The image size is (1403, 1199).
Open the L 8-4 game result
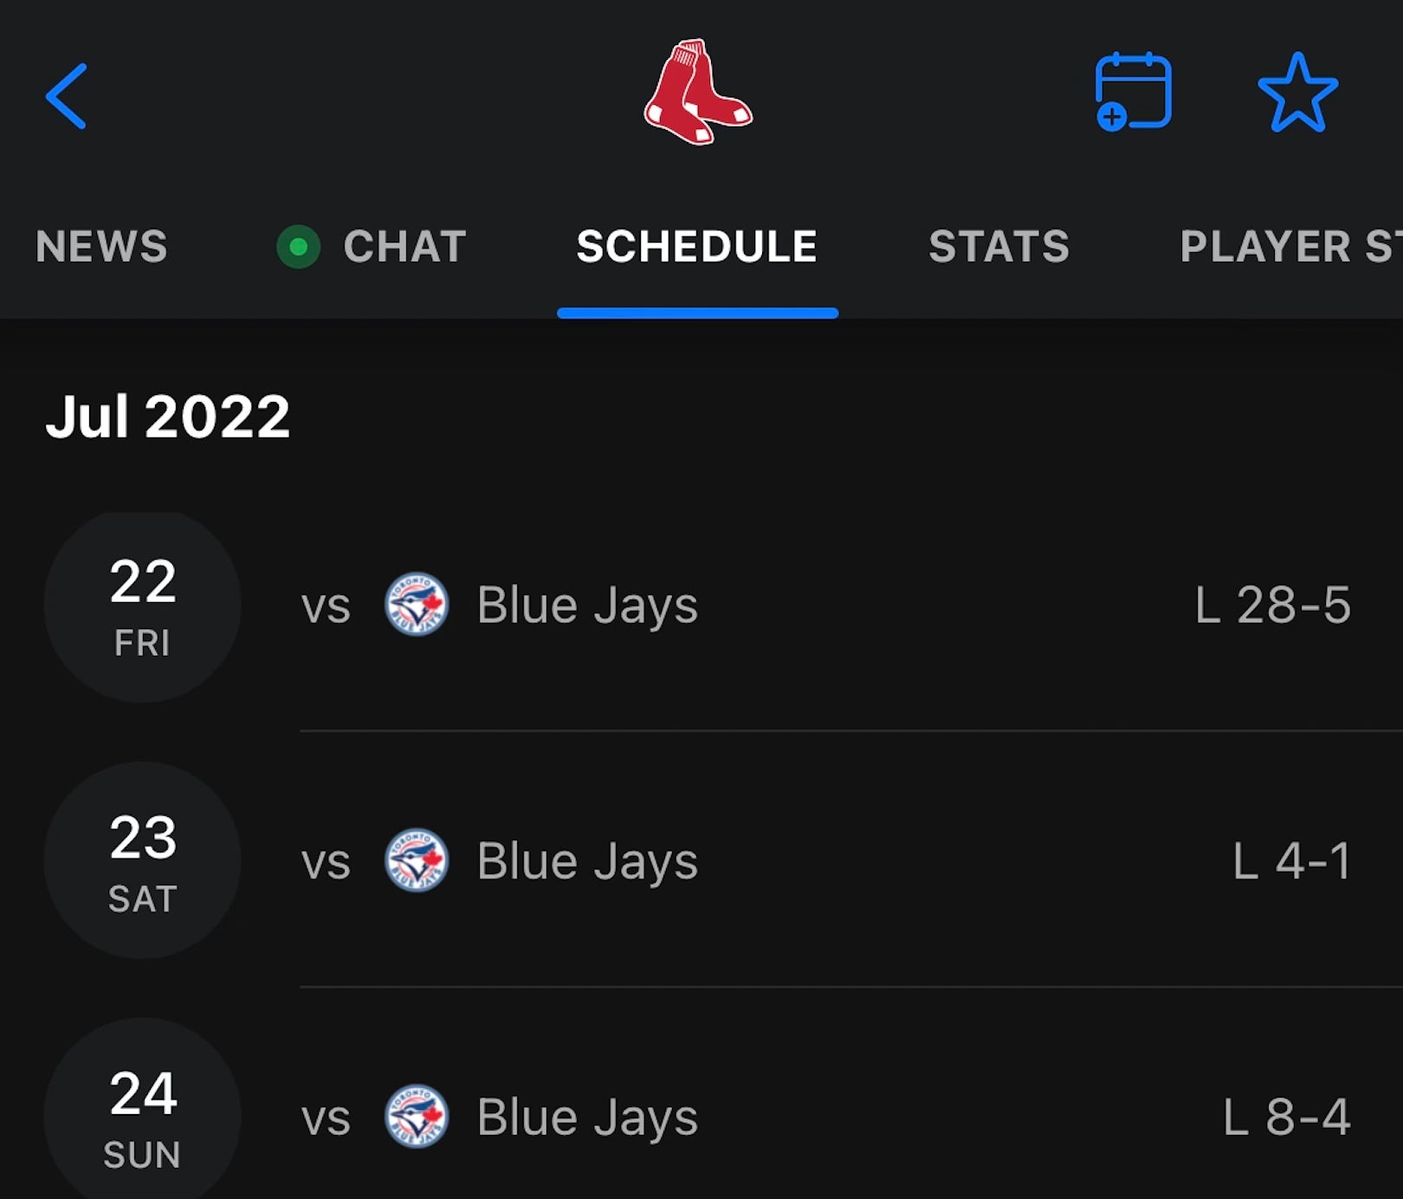point(1286,1117)
